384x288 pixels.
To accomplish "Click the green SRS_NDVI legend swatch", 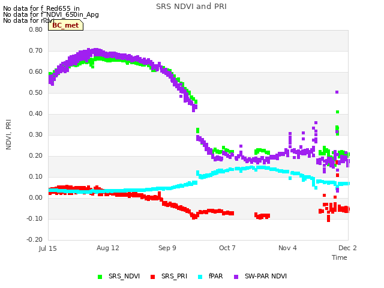I will point(100,277).
